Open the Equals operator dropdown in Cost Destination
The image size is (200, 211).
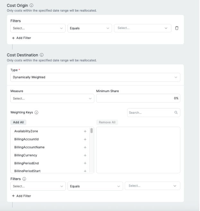pyautogui.click(x=95, y=186)
